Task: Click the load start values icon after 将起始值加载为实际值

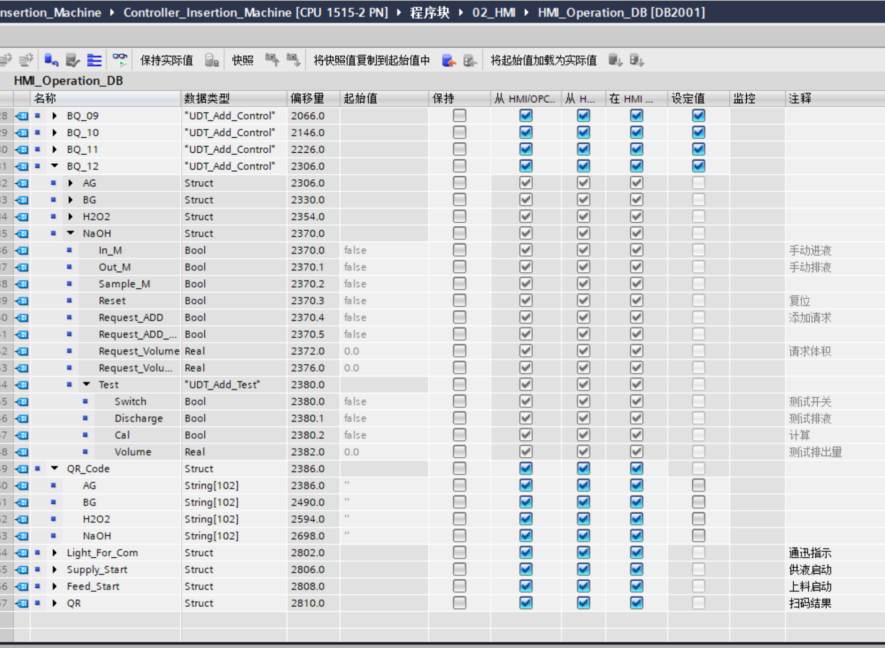Action: pyautogui.click(x=615, y=60)
